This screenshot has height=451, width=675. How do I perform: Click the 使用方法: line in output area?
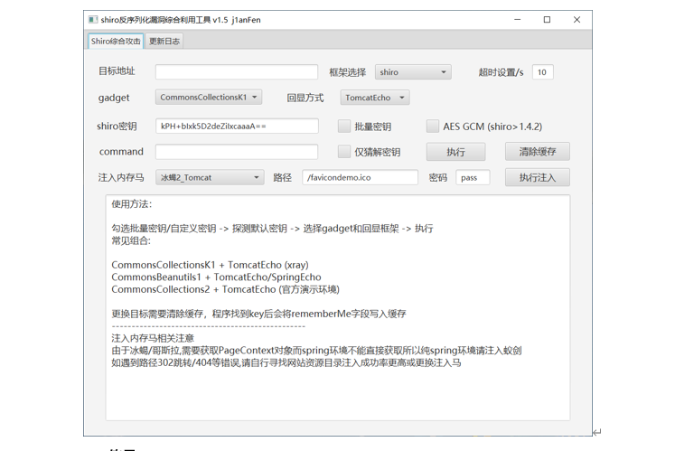(132, 204)
